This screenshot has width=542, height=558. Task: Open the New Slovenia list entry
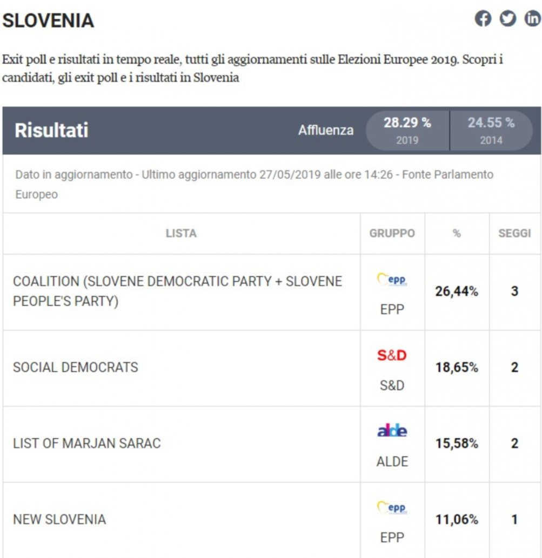pos(59,520)
